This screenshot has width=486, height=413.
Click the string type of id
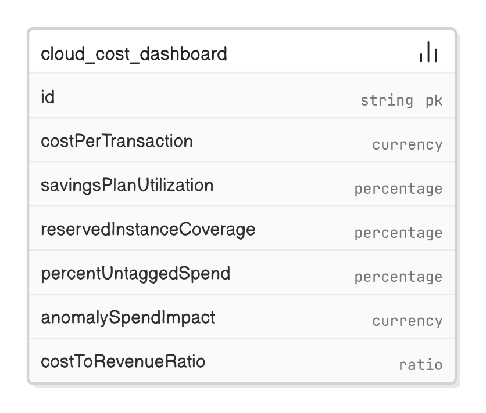click(387, 100)
